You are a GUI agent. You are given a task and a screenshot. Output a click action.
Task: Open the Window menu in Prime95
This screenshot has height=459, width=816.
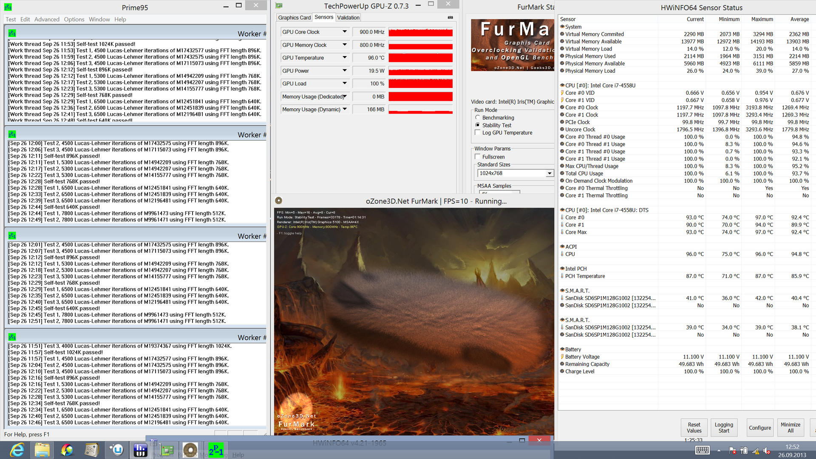99,19
